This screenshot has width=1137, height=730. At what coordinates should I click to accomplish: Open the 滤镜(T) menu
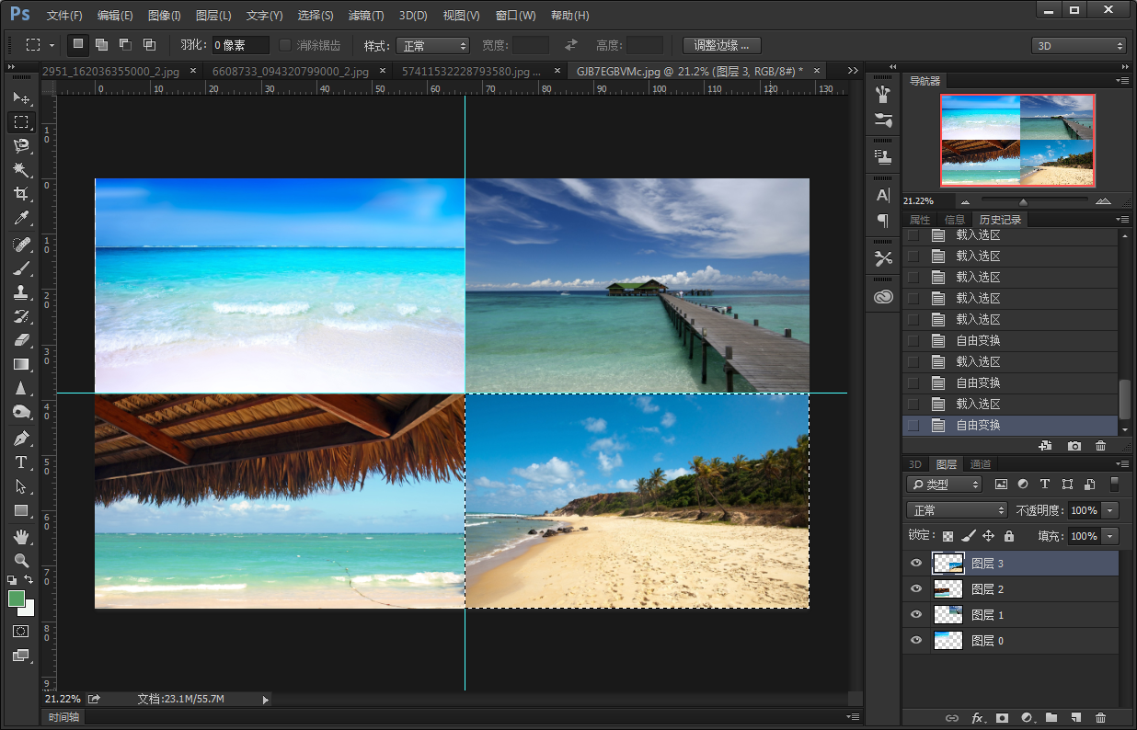pos(366,16)
